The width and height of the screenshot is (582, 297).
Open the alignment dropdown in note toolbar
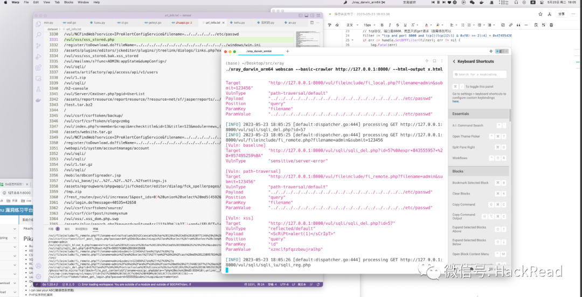pyautogui.click(x=454, y=25)
